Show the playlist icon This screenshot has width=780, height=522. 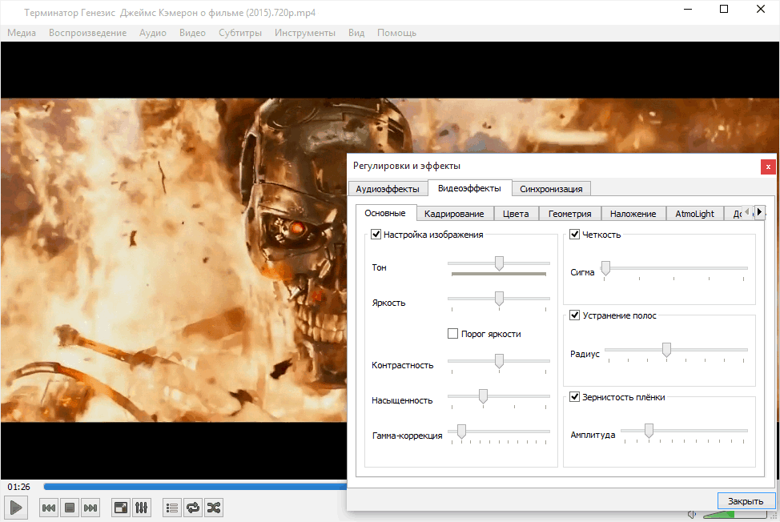tap(171, 507)
